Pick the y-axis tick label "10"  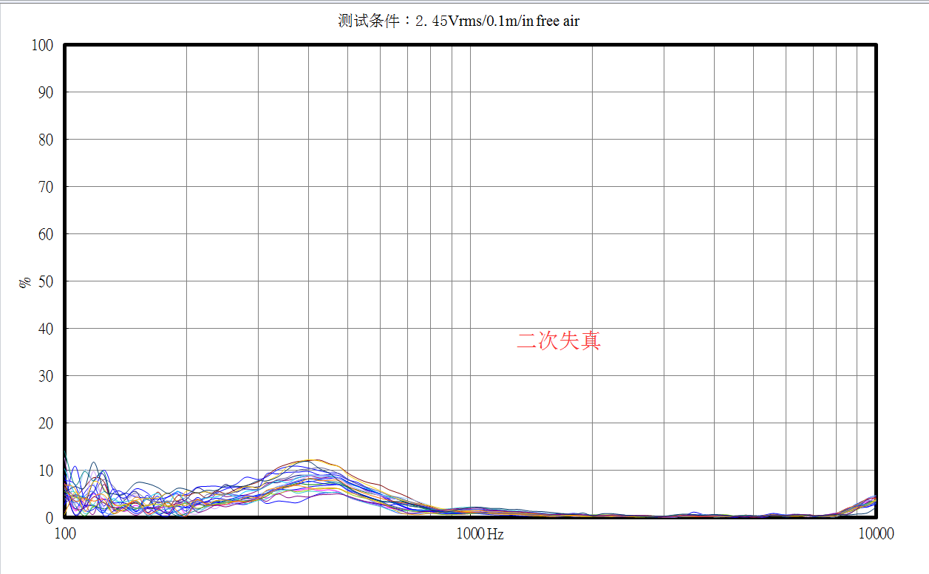[46, 471]
